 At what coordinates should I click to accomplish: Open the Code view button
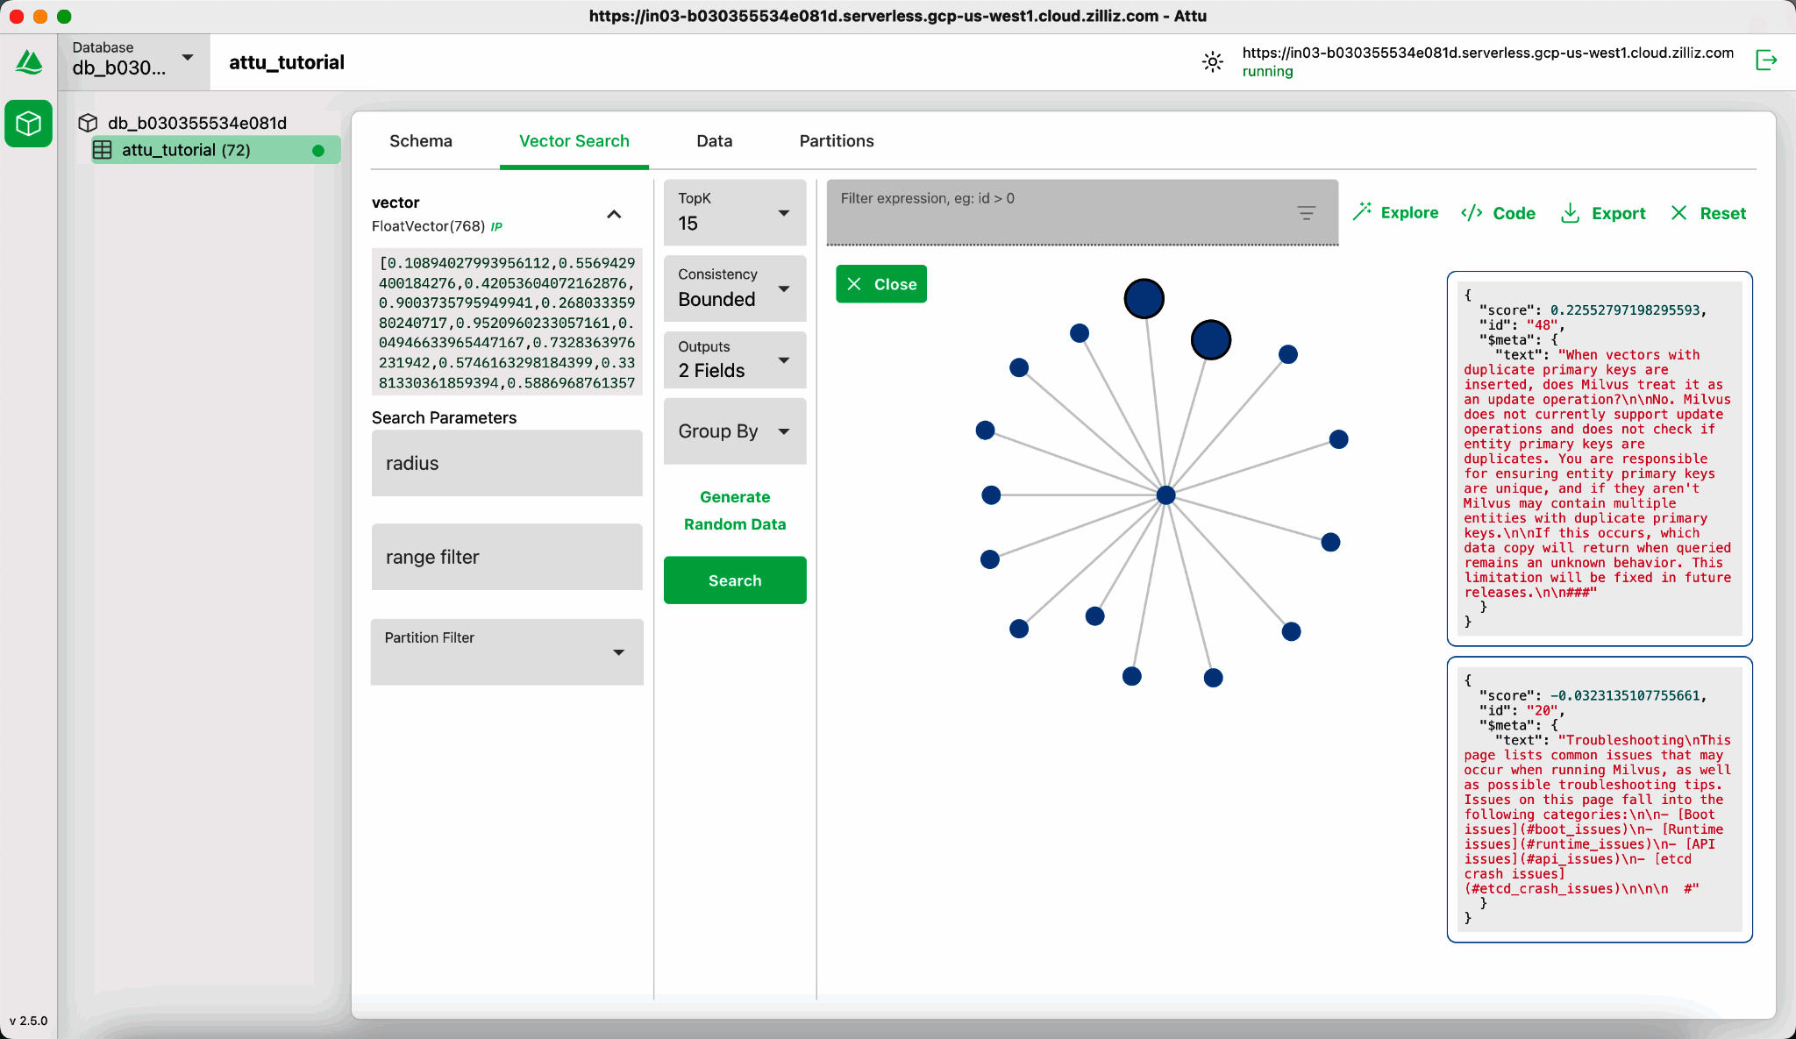tap(1498, 213)
